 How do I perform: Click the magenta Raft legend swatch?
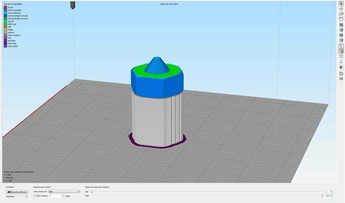(x=5, y=38)
